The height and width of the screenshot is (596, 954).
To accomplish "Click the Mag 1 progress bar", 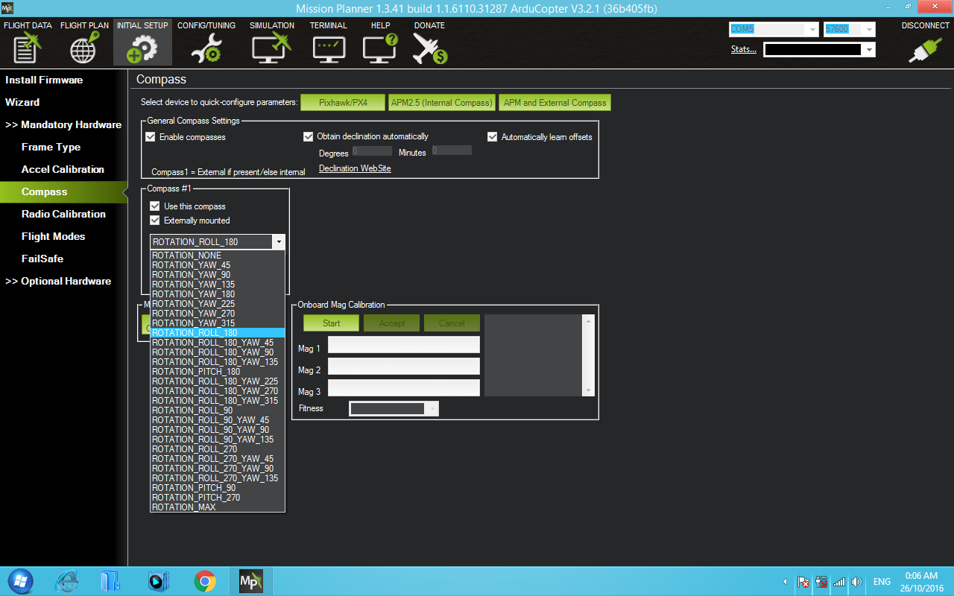I will point(404,345).
